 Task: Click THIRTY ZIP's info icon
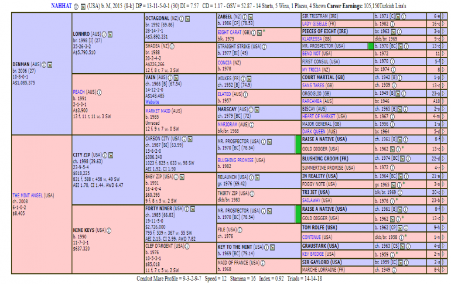coord(252,194)
